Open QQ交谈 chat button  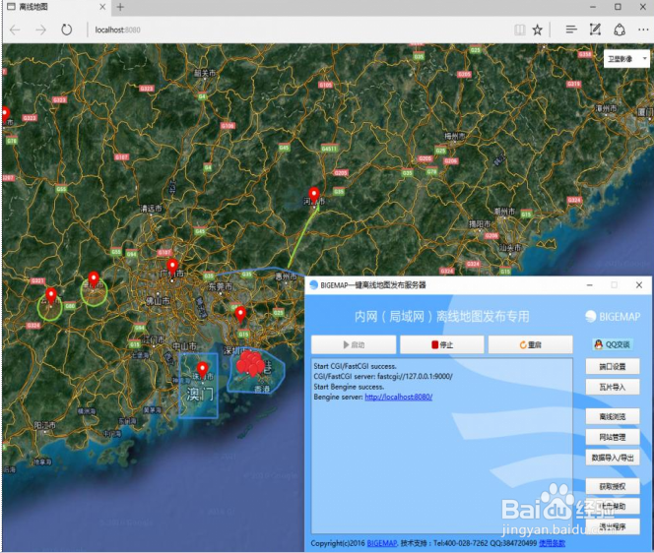[613, 344]
